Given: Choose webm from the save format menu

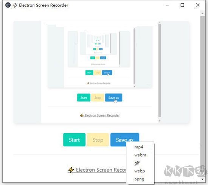Looking at the screenshot, I should (x=140, y=155).
